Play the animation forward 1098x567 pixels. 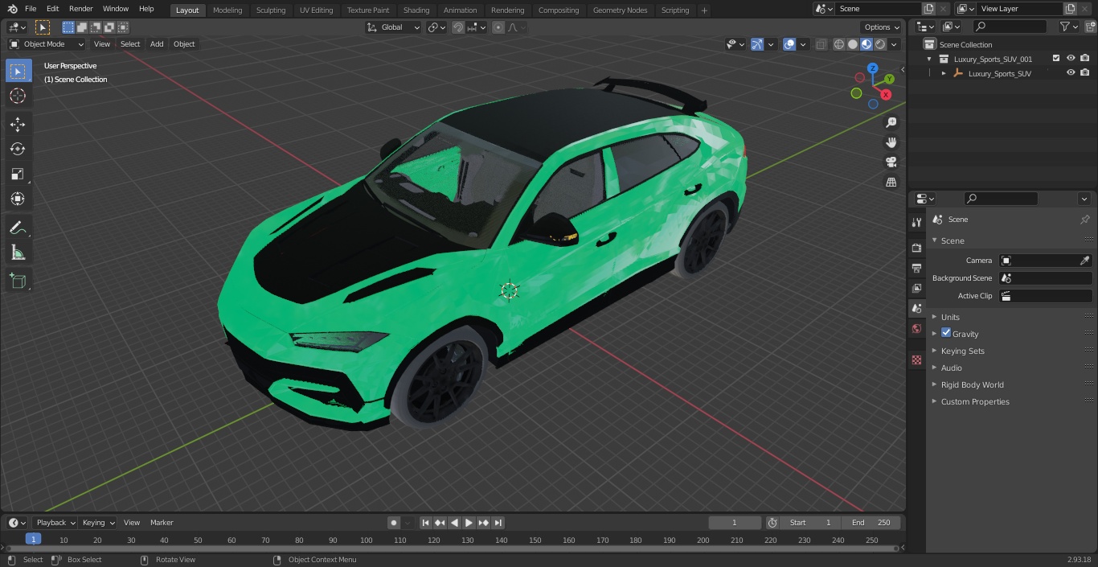click(x=469, y=523)
